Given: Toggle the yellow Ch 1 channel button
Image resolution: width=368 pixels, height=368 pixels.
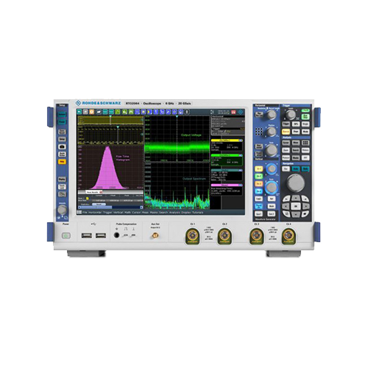Looking at the screenshot, I should tap(259, 169).
